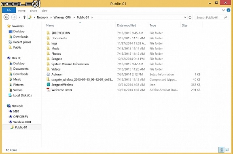Viewport: 233px width, 154px height.
Task: Select the Autorun setup file icon
Action: pyautogui.click(x=48, y=74)
